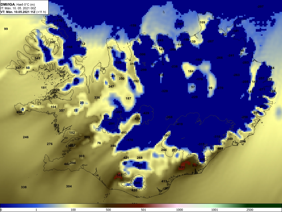Click the map value 421

click(126, 158)
